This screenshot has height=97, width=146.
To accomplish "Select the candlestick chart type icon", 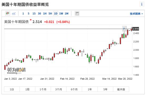I will 8,13.
